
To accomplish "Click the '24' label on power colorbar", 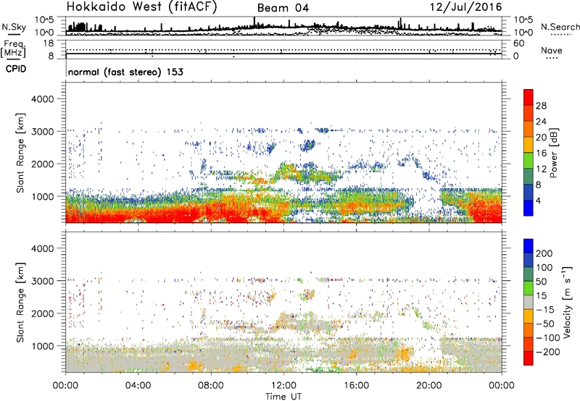I will [541, 122].
